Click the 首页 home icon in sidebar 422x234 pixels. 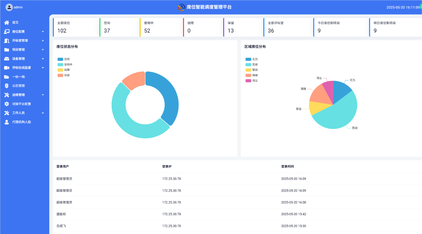7,23
